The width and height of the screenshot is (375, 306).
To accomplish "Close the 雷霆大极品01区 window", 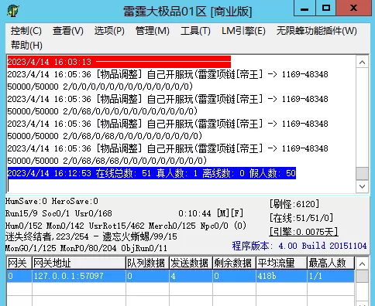I will pyautogui.click(x=354, y=8).
